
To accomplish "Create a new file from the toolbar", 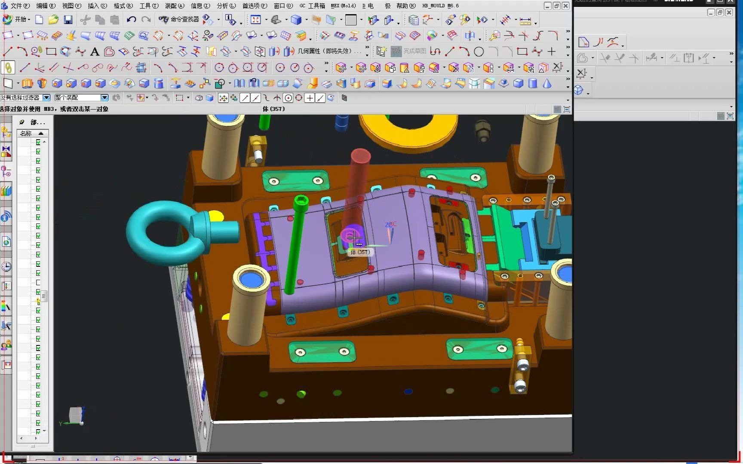I will pyautogui.click(x=39, y=19).
